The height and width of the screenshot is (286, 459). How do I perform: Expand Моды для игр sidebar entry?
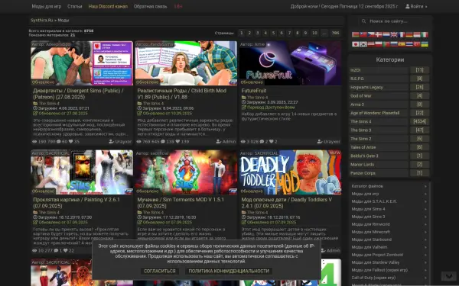click(389, 194)
